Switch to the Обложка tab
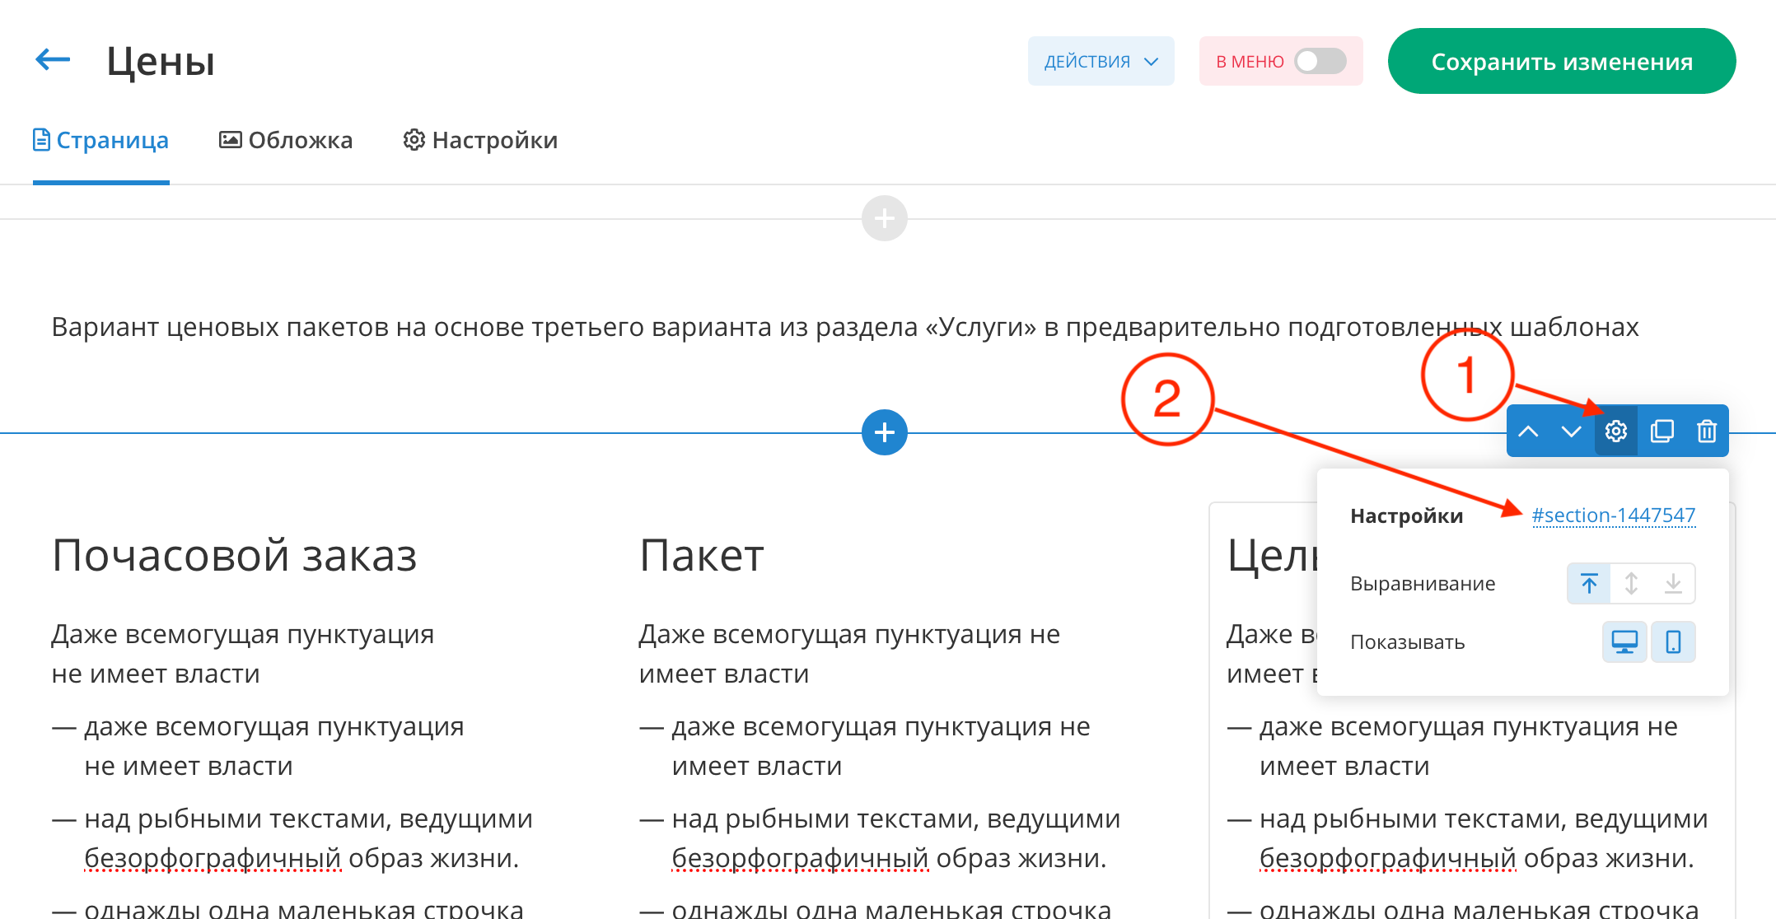 (286, 140)
